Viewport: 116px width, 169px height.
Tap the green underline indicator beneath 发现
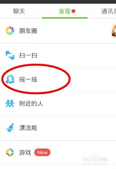coord(65,18)
